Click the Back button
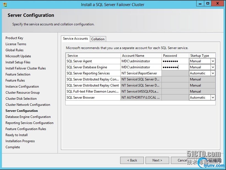This screenshot has height=170, width=226. pos(132,160)
